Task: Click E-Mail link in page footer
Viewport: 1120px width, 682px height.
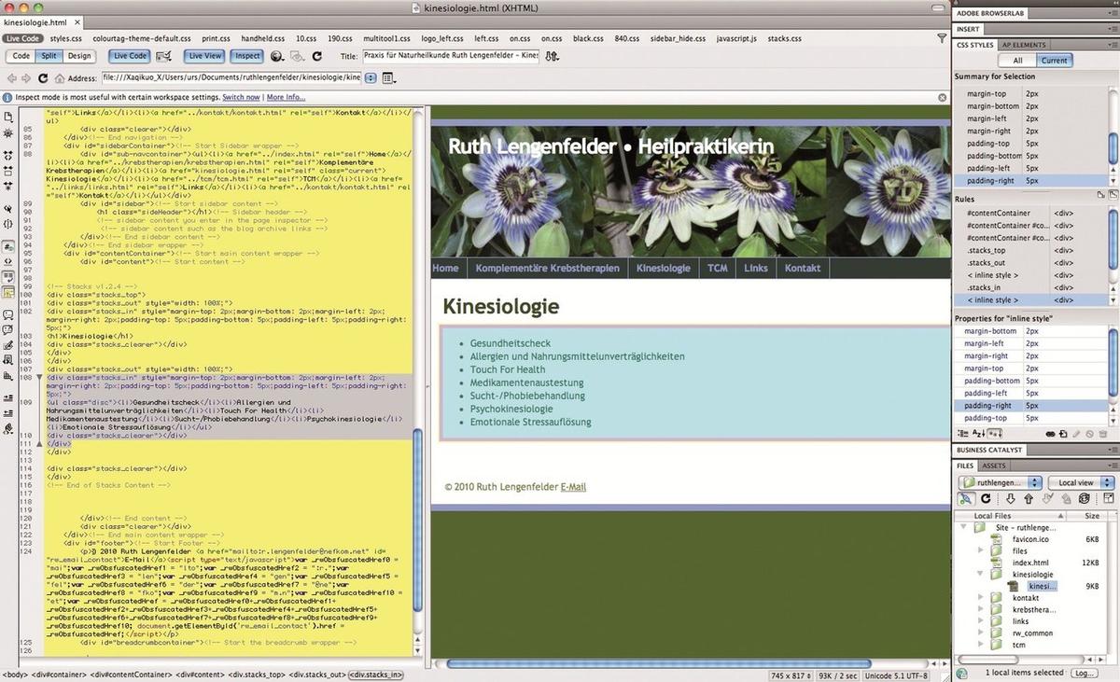Action: tap(573, 487)
